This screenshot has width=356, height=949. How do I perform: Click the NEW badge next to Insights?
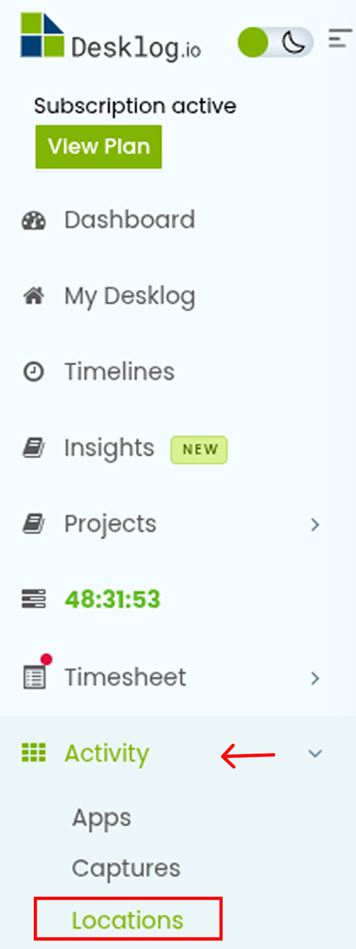[x=198, y=449]
